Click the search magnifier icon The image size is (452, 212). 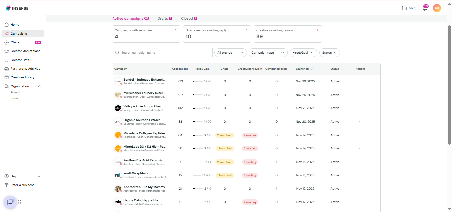[117, 53]
